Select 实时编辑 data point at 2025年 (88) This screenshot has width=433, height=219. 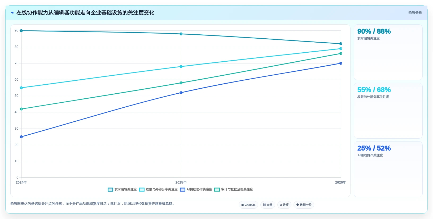coord(181,34)
